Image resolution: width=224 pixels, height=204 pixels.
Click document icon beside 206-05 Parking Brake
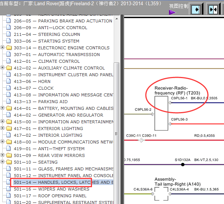(9, 21)
